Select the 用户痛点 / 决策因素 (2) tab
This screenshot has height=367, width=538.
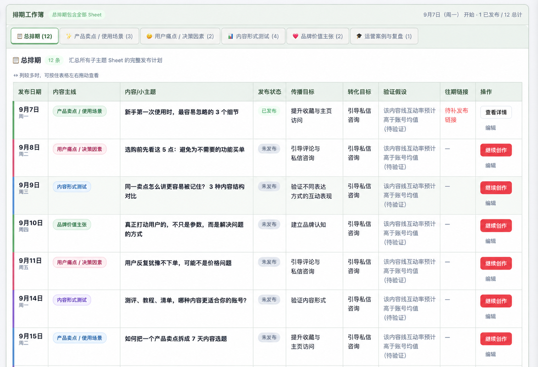click(180, 36)
